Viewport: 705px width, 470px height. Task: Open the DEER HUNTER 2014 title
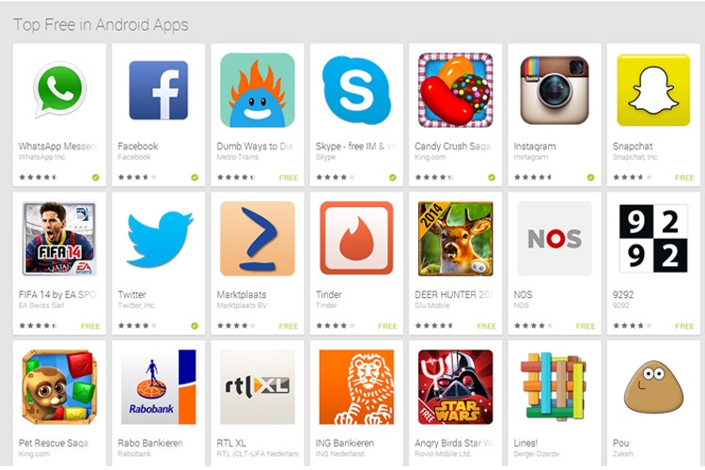[x=454, y=294]
